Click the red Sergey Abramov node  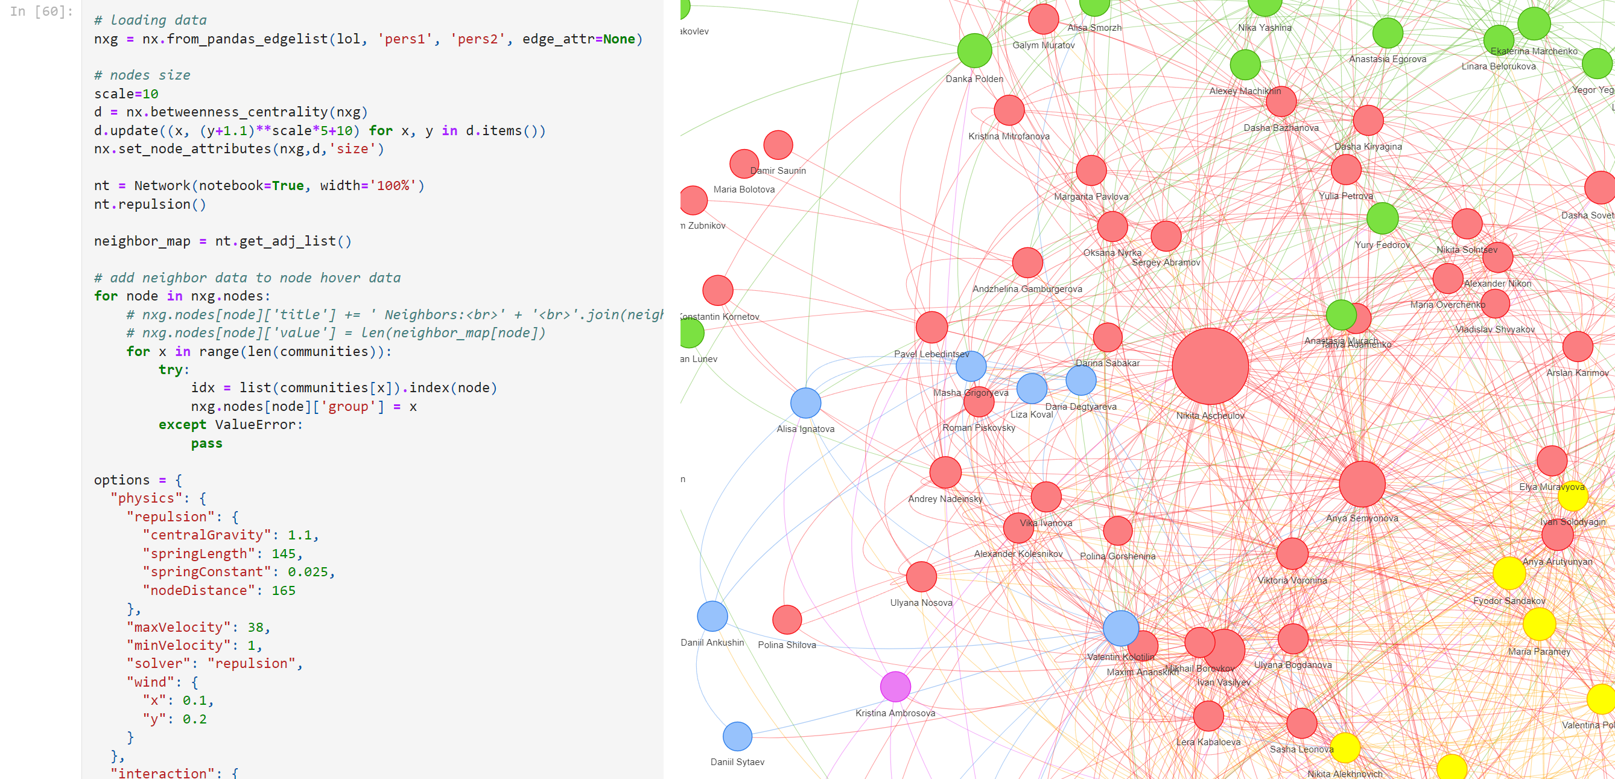tap(1166, 237)
